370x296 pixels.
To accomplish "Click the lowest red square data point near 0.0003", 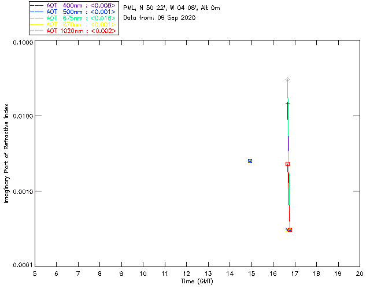I will point(290,230).
